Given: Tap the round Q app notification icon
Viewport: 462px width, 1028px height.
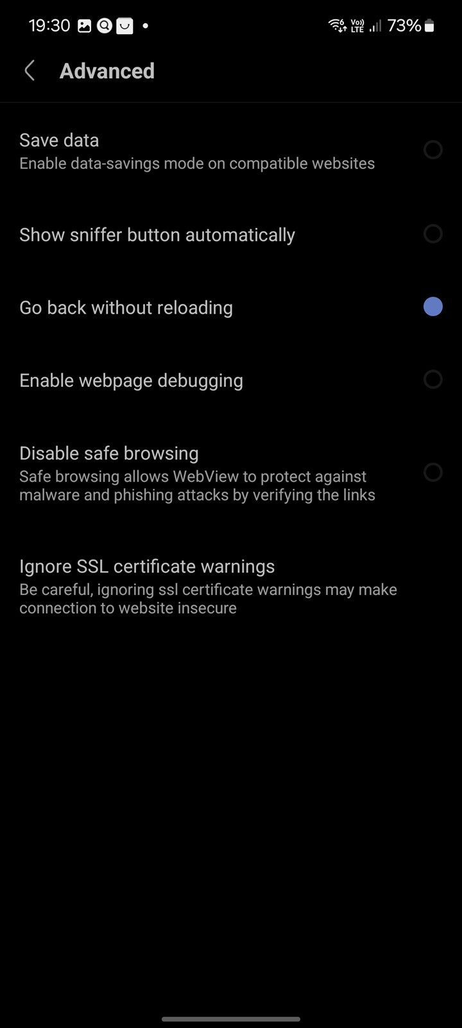Looking at the screenshot, I should tap(105, 26).
